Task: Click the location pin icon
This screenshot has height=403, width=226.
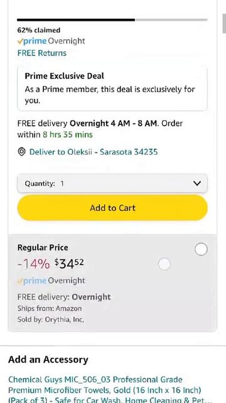Action: click(22, 152)
